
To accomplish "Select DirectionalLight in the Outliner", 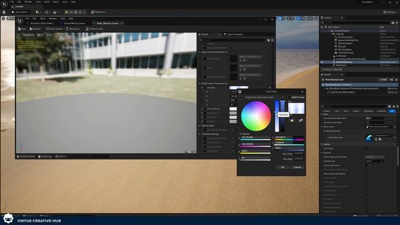I will coord(345,37).
